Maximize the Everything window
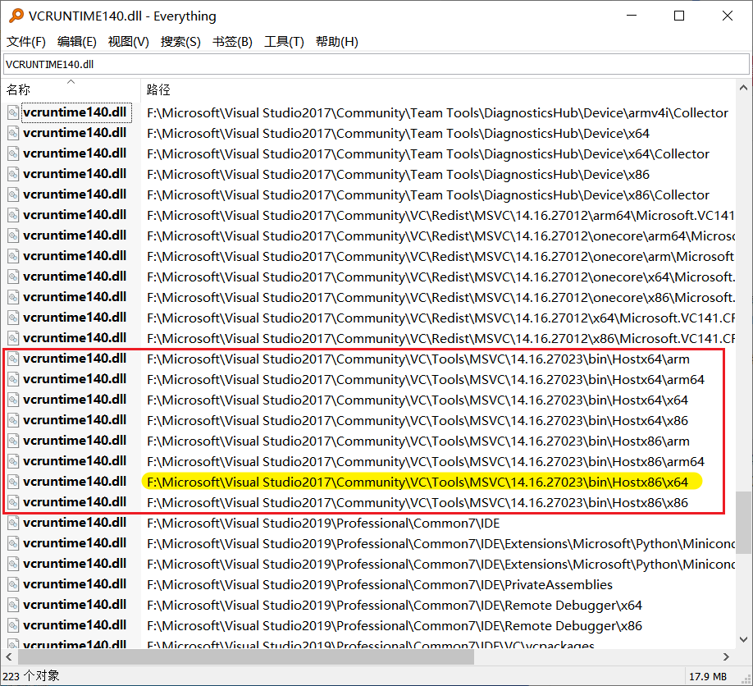Image resolution: width=753 pixels, height=686 pixels. (679, 16)
